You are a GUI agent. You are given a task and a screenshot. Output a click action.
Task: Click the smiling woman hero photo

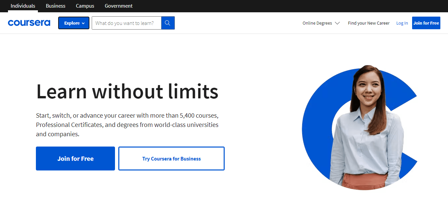pyautogui.click(x=366, y=126)
